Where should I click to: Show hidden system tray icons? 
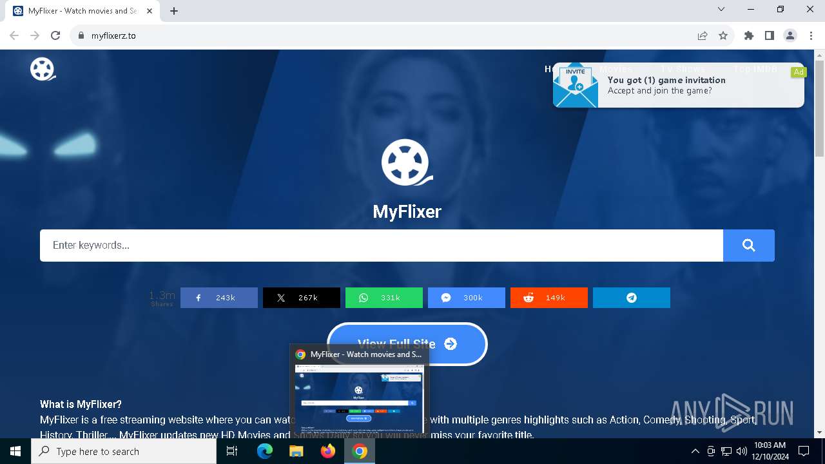click(x=695, y=451)
